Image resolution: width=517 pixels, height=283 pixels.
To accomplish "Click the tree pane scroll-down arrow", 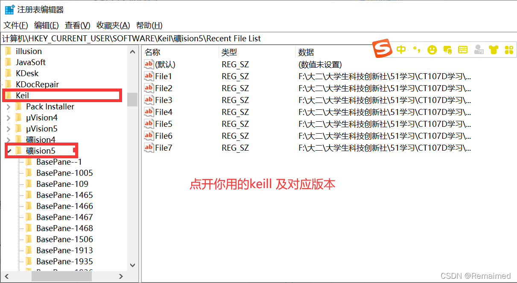I will coord(132,265).
